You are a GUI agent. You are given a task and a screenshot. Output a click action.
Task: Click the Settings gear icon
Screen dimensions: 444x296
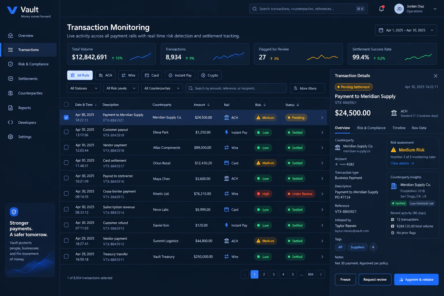[x=10, y=137]
